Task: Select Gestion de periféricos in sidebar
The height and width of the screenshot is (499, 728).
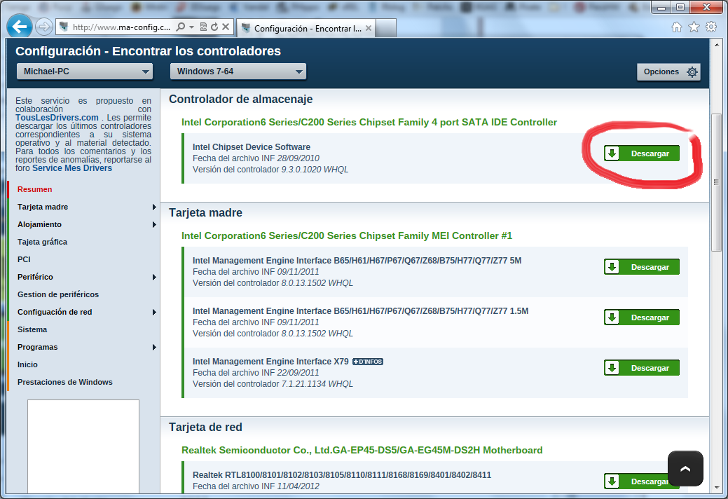Action: point(58,295)
